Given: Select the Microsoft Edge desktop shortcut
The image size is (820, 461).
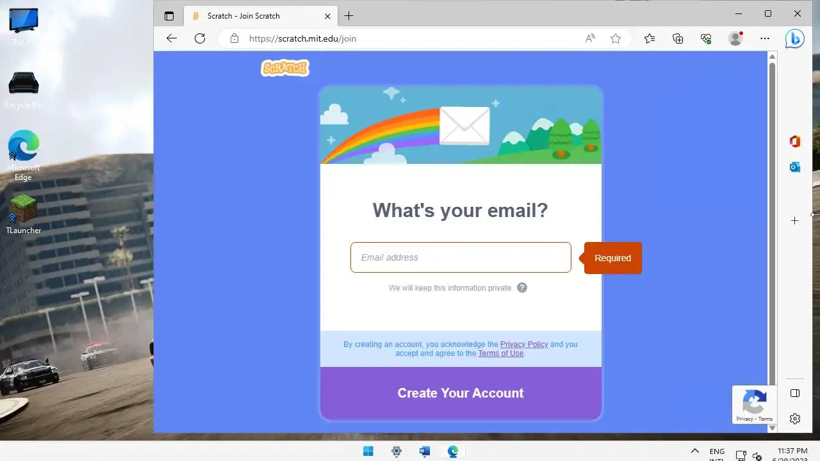Looking at the screenshot, I should click(24, 156).
